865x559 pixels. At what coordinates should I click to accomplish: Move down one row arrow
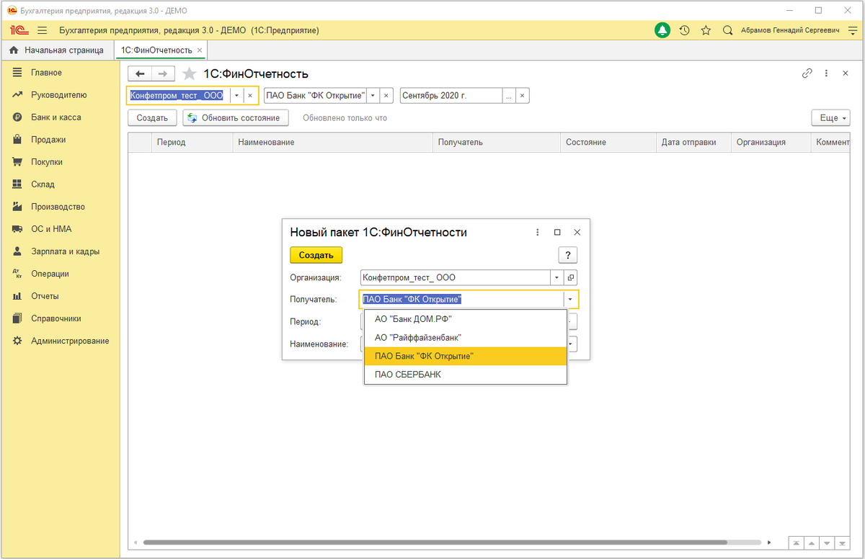click(828, 542)
